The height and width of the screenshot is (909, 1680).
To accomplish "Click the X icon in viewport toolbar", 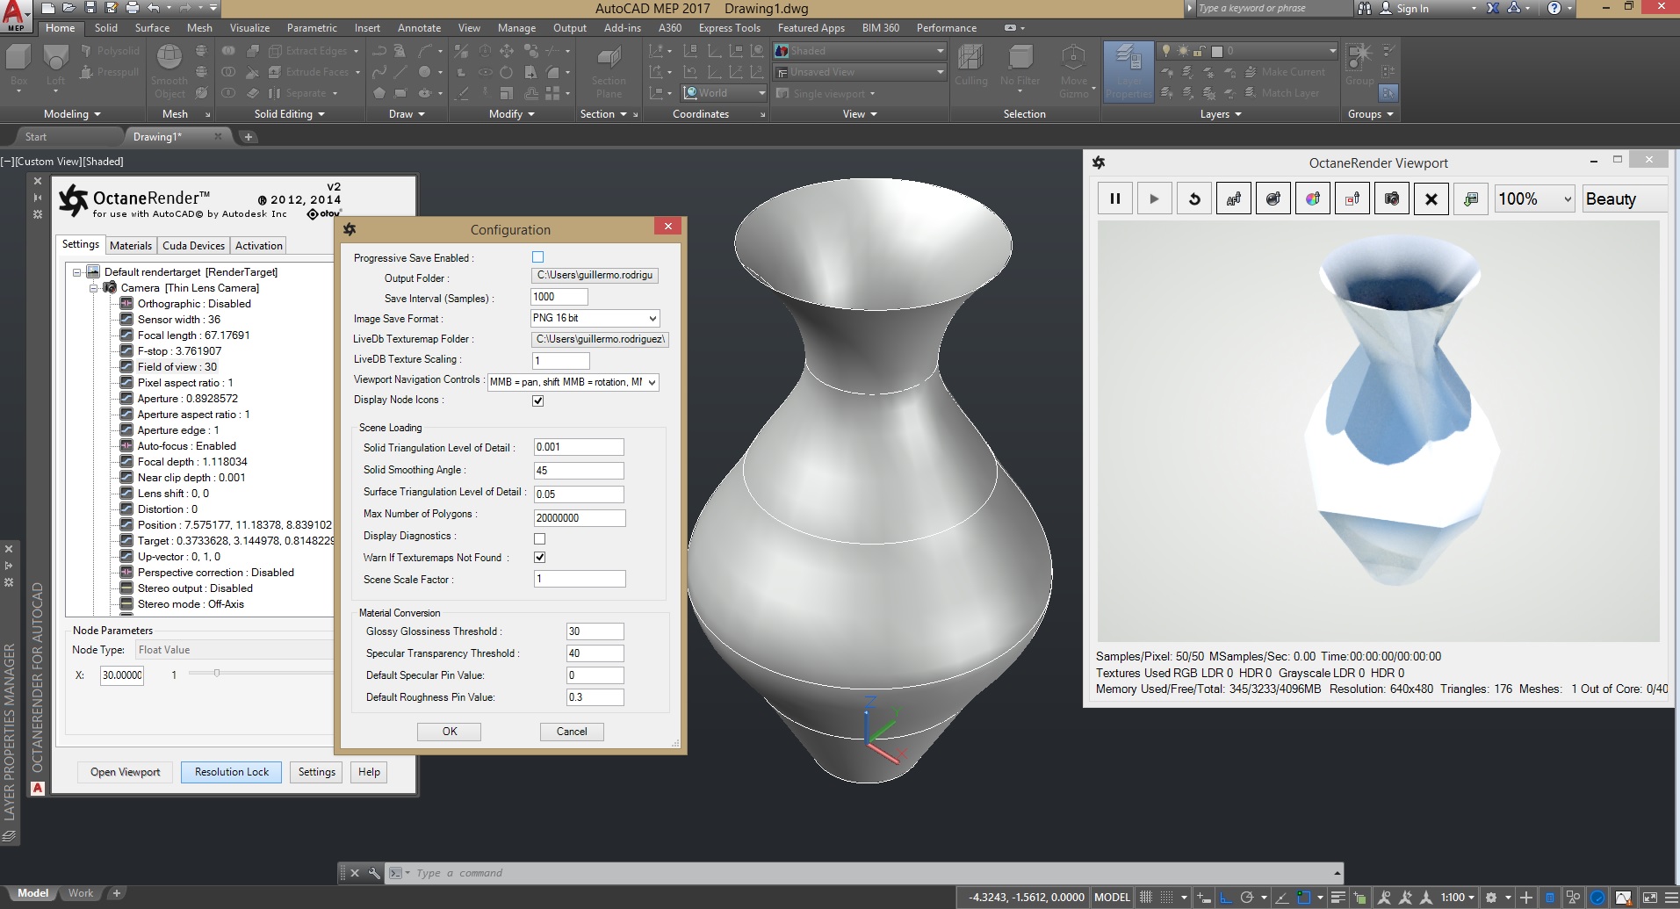I will (x=1431, y=198).
